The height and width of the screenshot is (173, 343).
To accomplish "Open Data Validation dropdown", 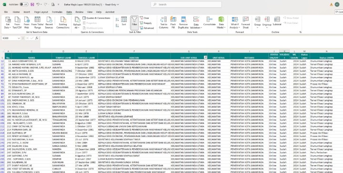I will click(x=196, y=23).
